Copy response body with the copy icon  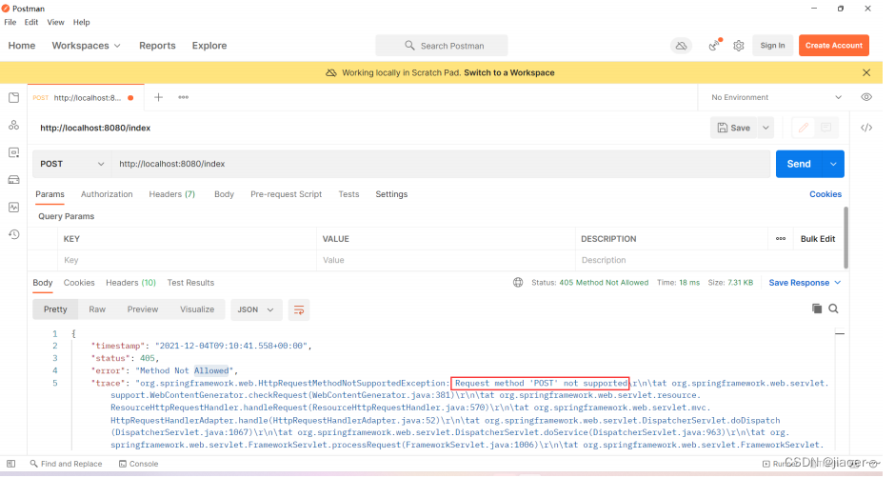tap(817, 309)
